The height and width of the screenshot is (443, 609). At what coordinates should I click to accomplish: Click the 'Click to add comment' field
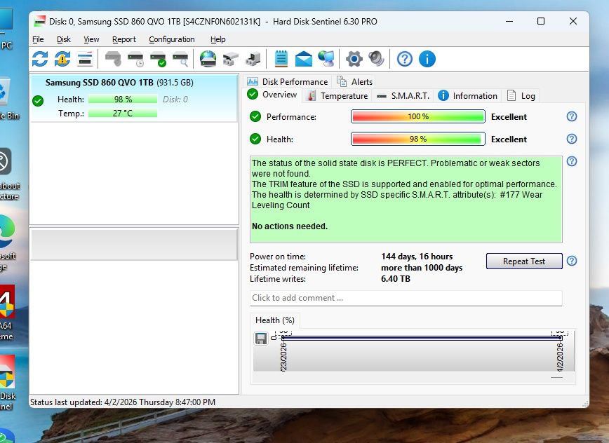(406, 298)
